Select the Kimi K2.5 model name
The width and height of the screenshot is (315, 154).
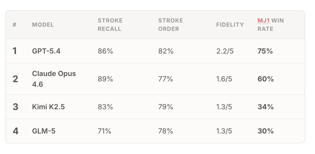click(x=48, y=107)
